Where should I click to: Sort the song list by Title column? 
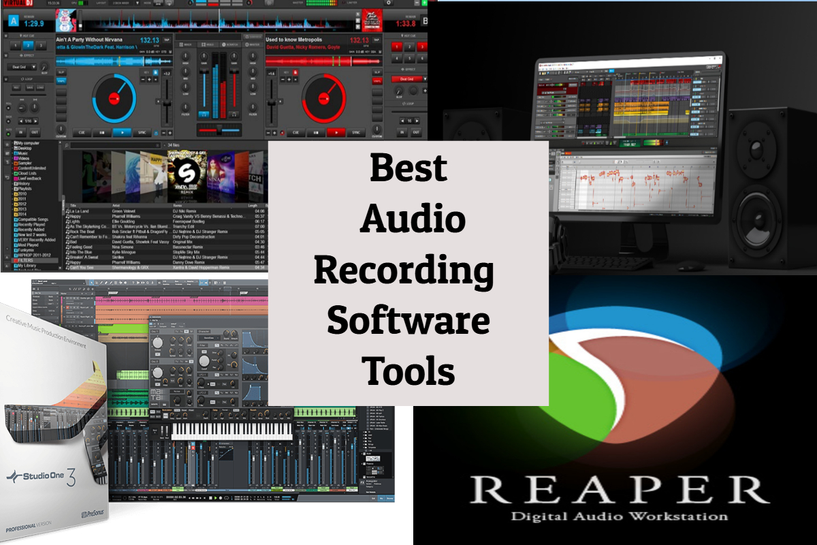[x=73, y=206]
